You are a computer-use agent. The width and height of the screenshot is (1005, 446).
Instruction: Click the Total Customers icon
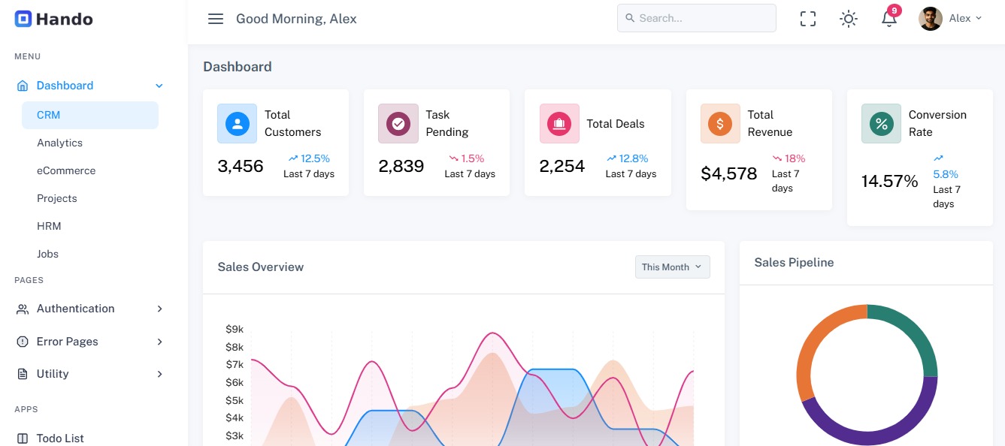[x=237, y=123]
